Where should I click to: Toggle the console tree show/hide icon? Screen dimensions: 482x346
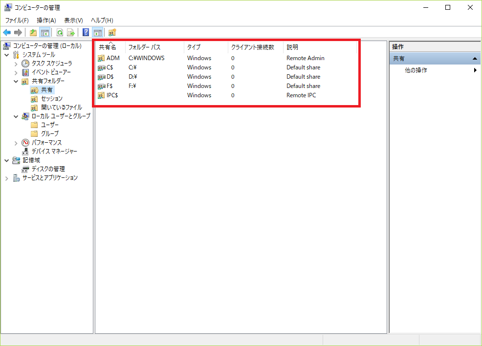(x=44, y=33)
